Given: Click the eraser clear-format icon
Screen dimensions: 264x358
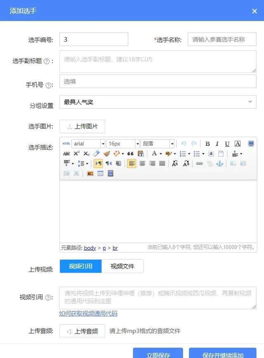Looking at the screenshot, I should (97, 153).
